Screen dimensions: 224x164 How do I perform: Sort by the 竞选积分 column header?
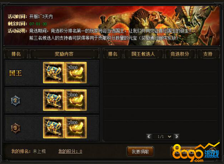(180, 54)
